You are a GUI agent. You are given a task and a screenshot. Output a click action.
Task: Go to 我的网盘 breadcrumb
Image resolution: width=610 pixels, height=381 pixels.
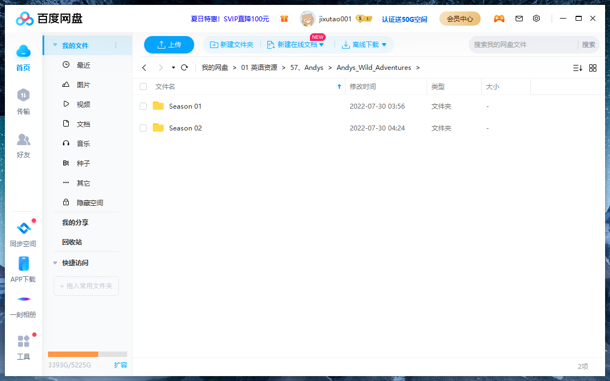click(215, 68)
